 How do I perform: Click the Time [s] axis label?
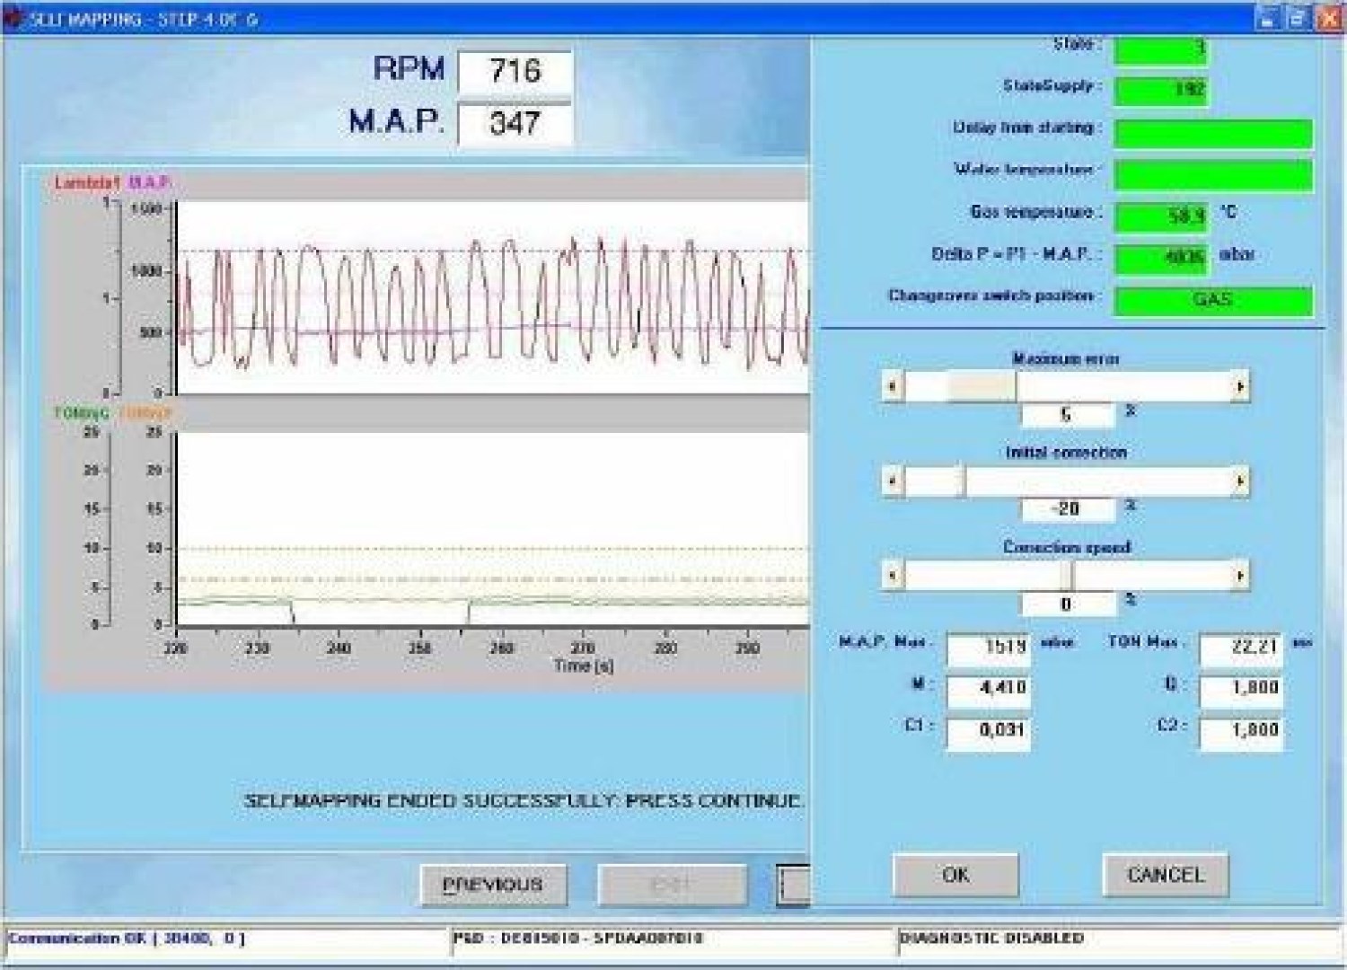point(583,666)
